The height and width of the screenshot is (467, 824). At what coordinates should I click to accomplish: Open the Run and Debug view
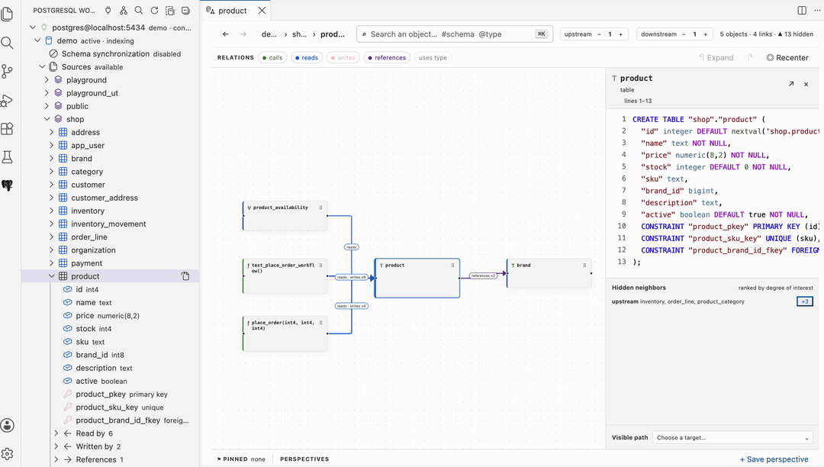[x=8, y=100]
